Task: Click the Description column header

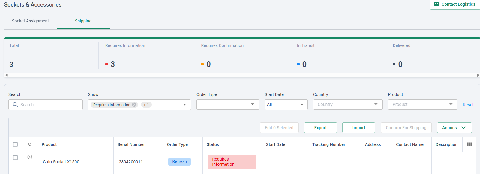Action: click(x=446, y=144)
